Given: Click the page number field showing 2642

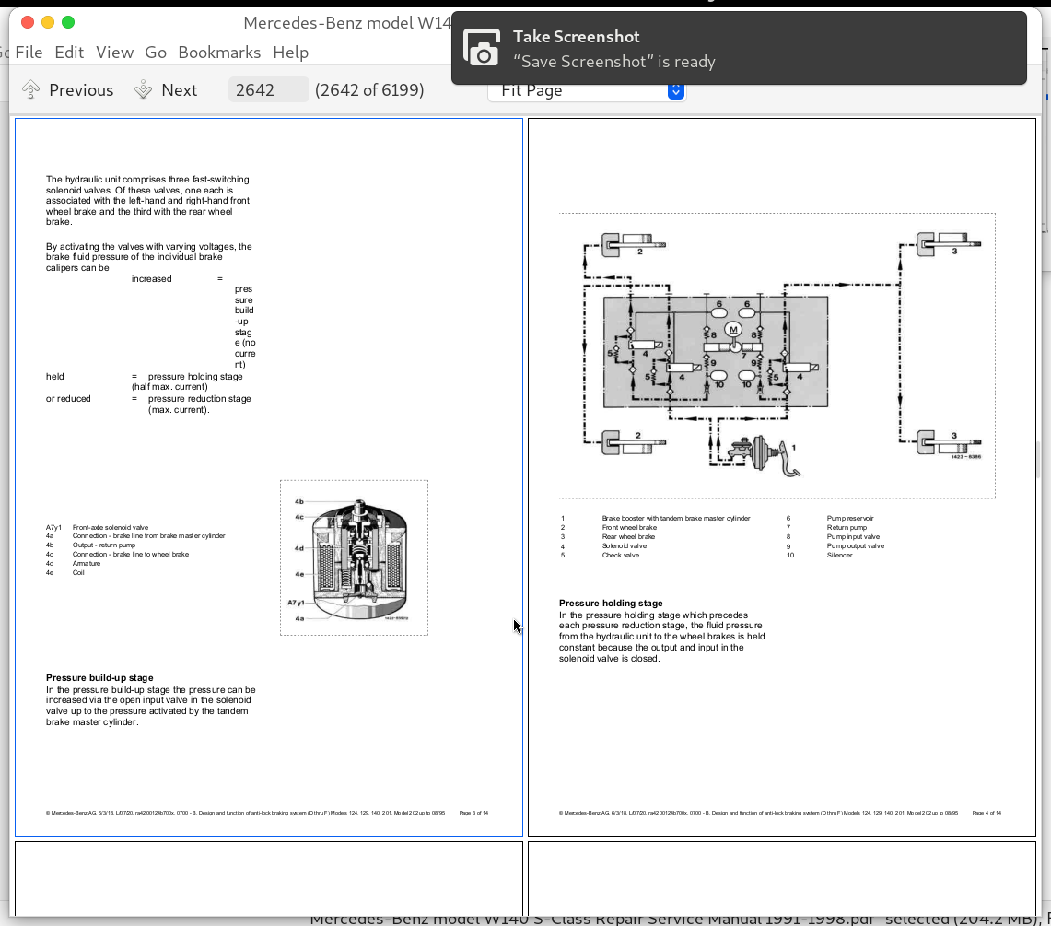Looking at the screenshot, I should [x=268, y=89].
